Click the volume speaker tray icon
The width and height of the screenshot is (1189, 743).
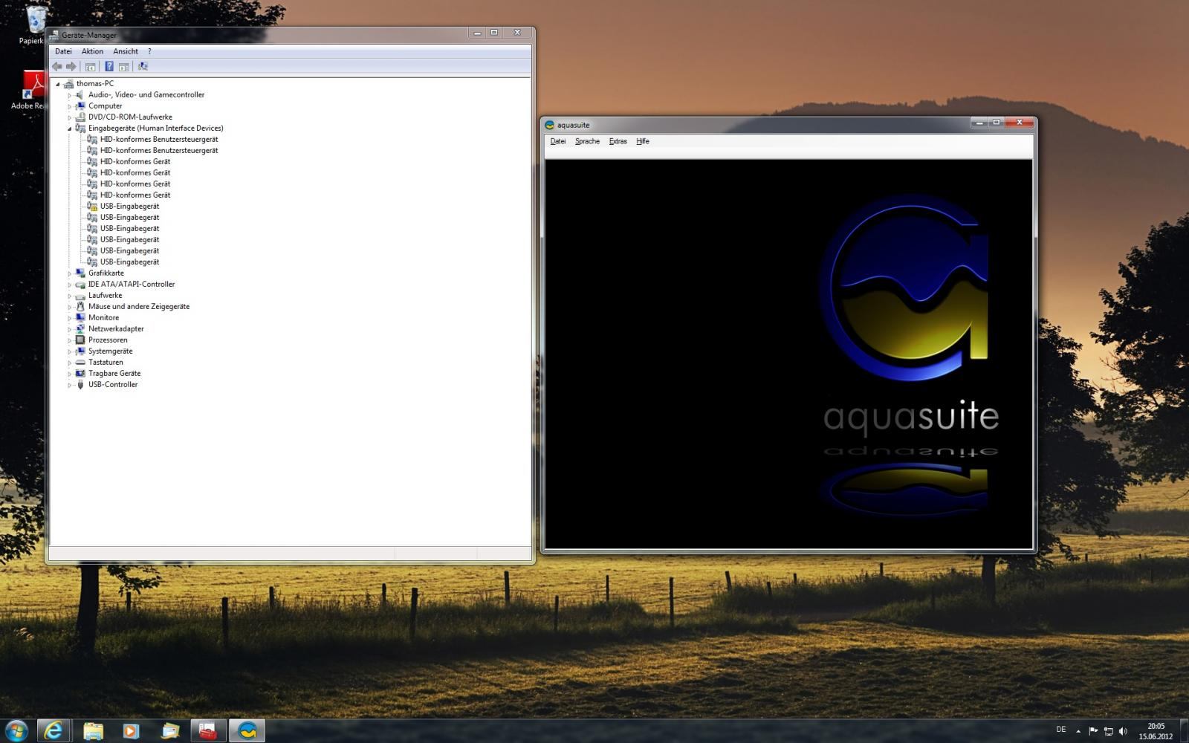[x=1123, y=731]
